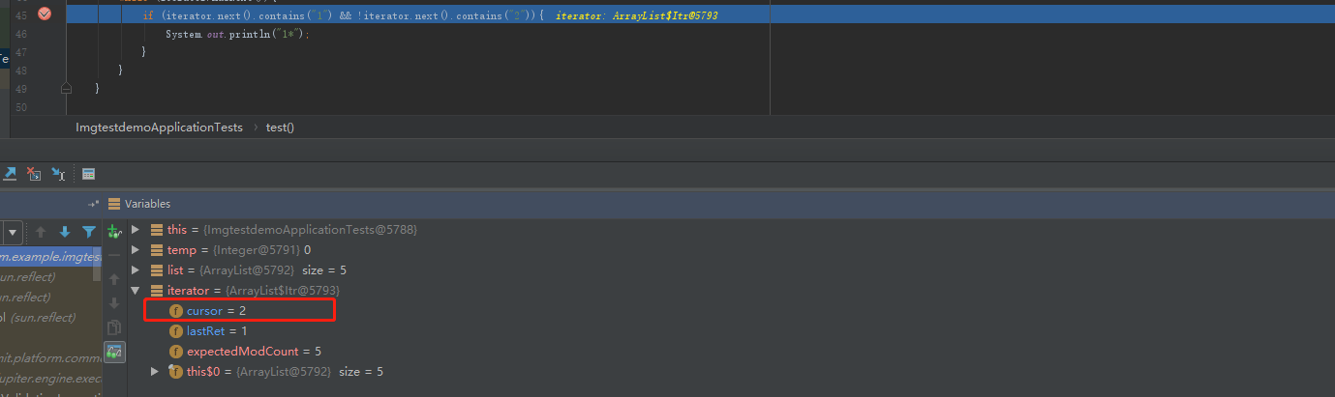This screenshot has height=397, width=1335.
Task: Expand the 'temp' Integer variable node
Action: click(136, 250)
